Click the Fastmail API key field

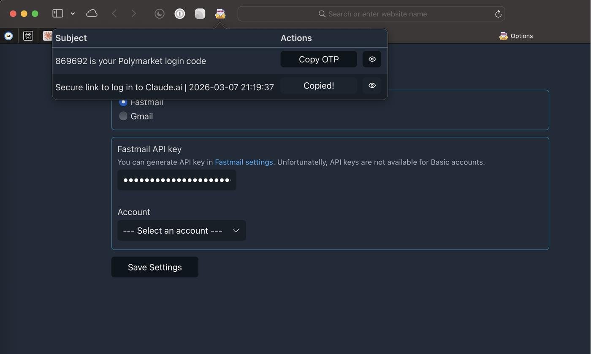176,180
